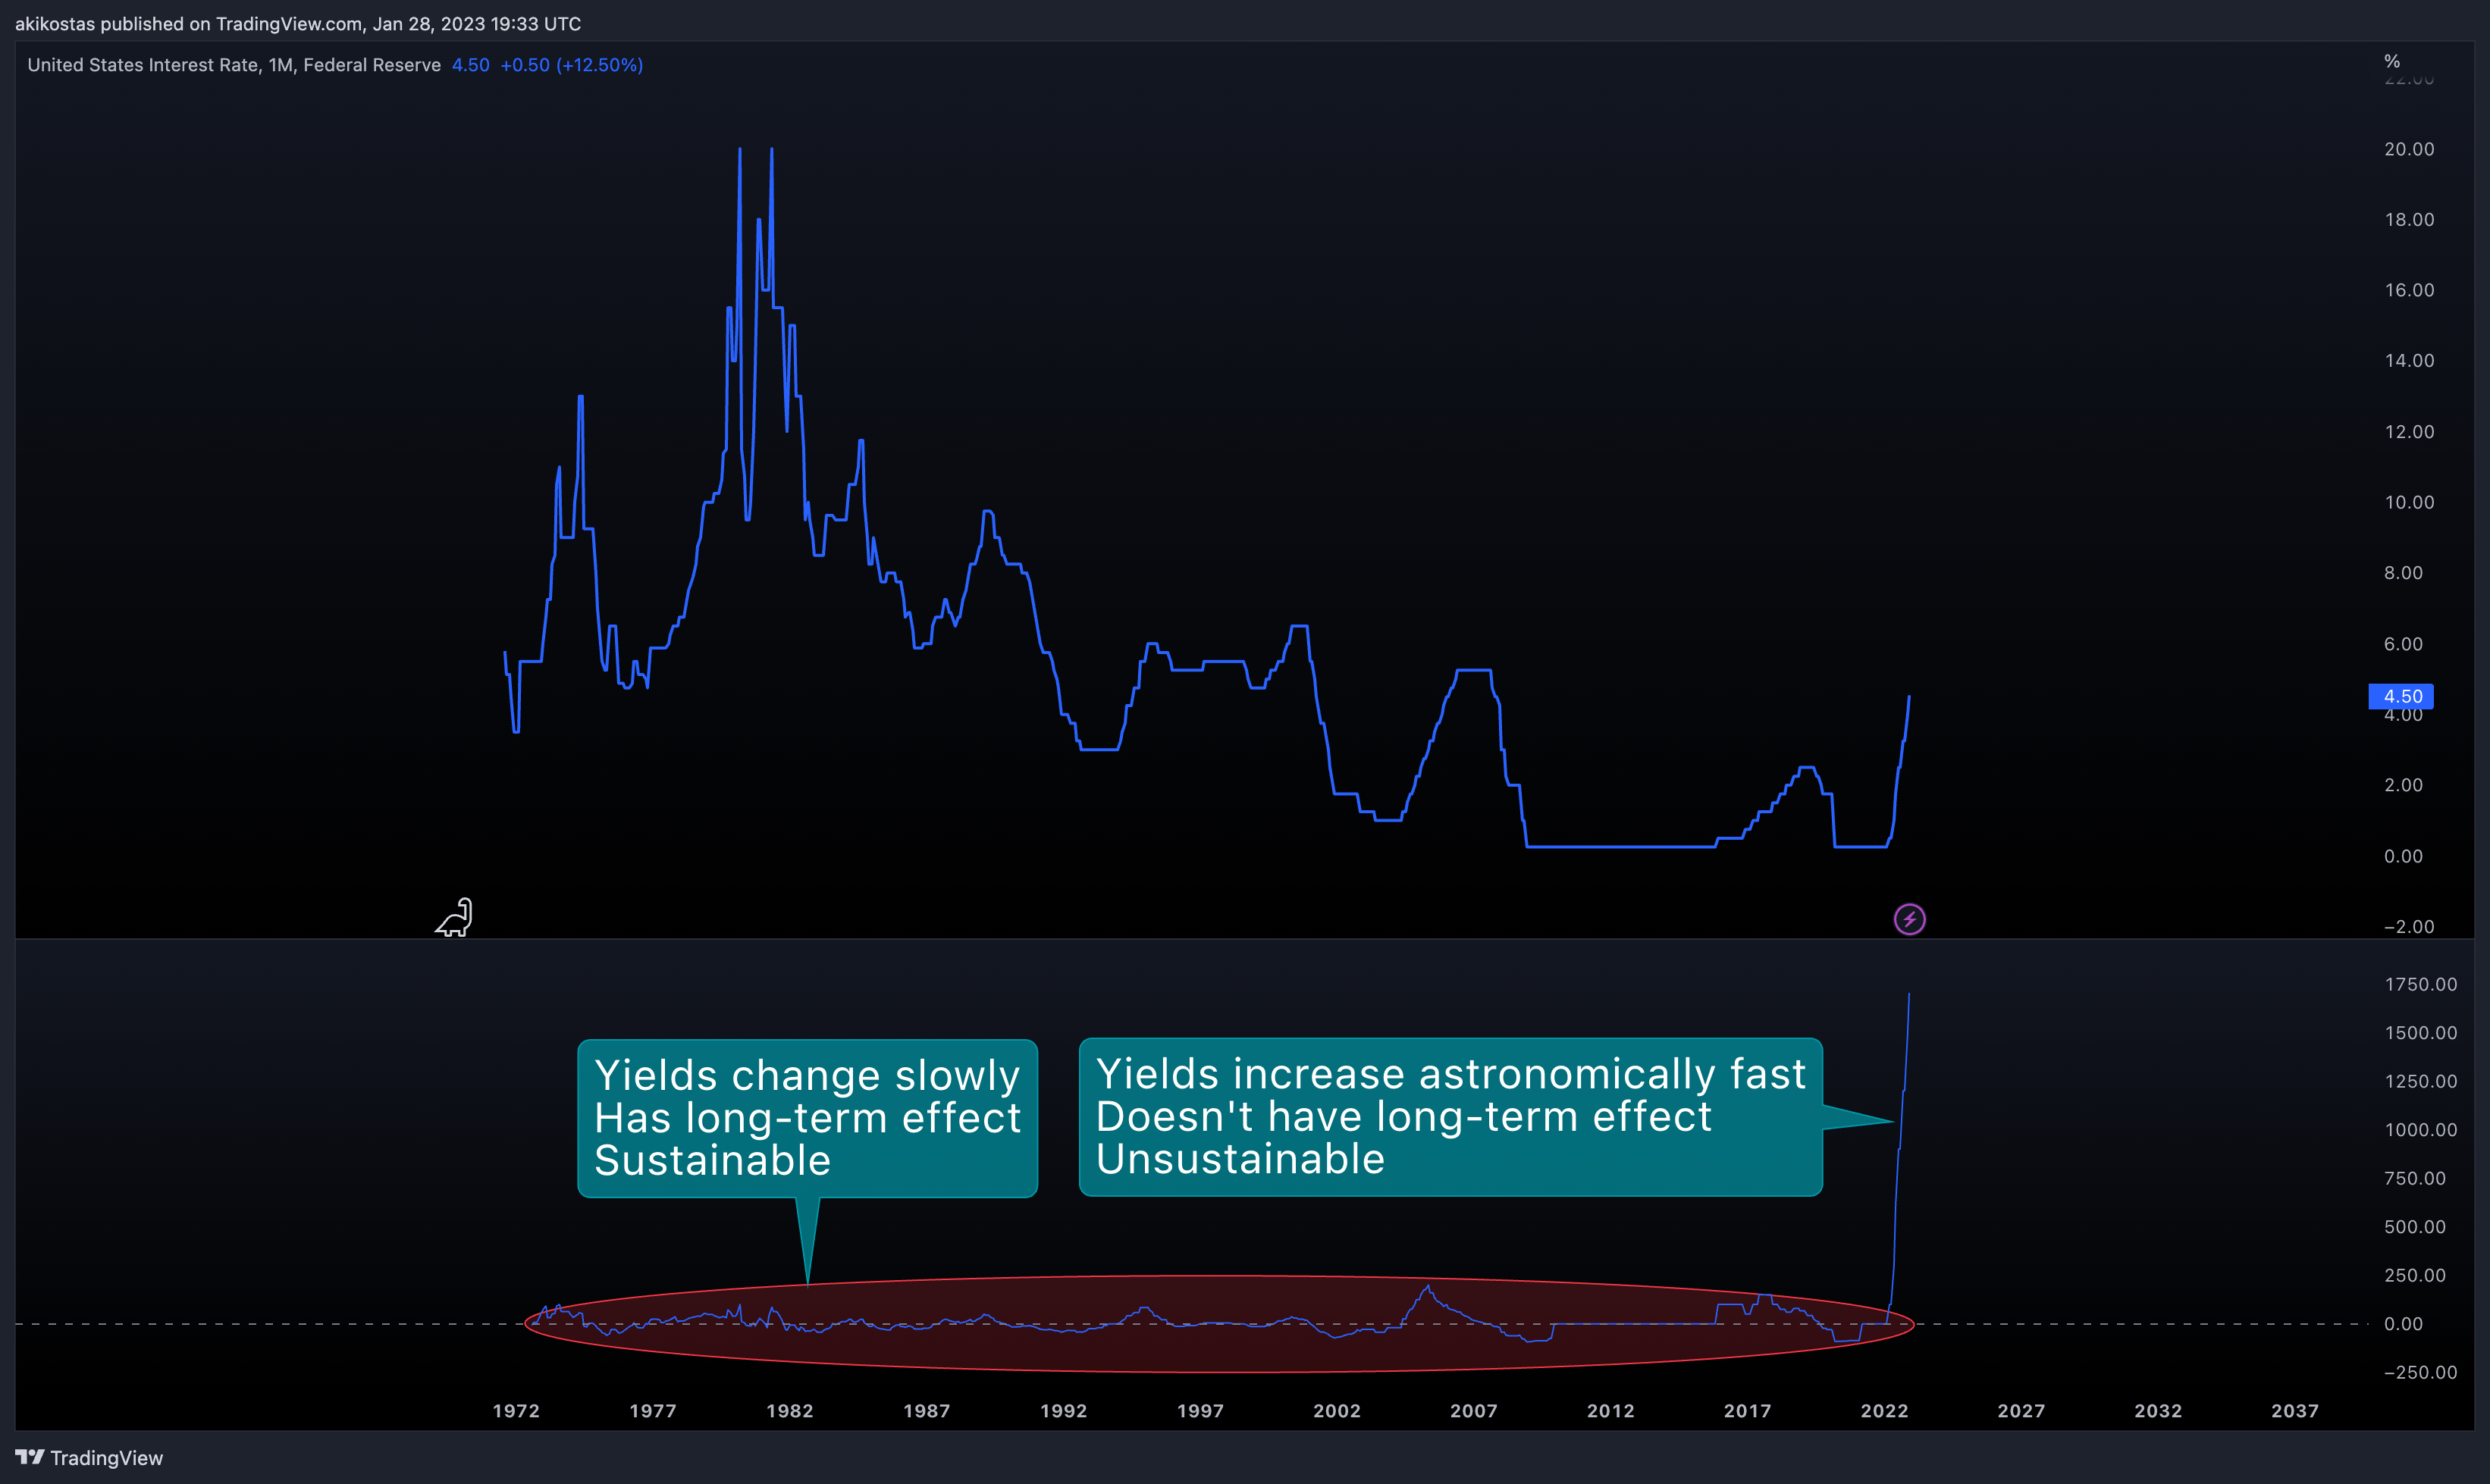Click the 1987 time axis label
The height and width of the screenshot is (1484, 2490).
point(927,1411)
